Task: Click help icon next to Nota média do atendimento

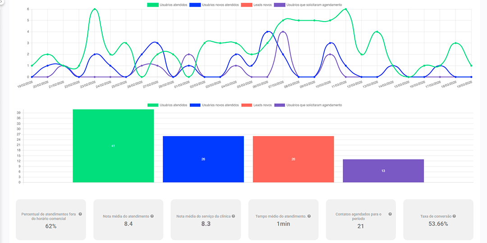Action: tap(152, 216)
